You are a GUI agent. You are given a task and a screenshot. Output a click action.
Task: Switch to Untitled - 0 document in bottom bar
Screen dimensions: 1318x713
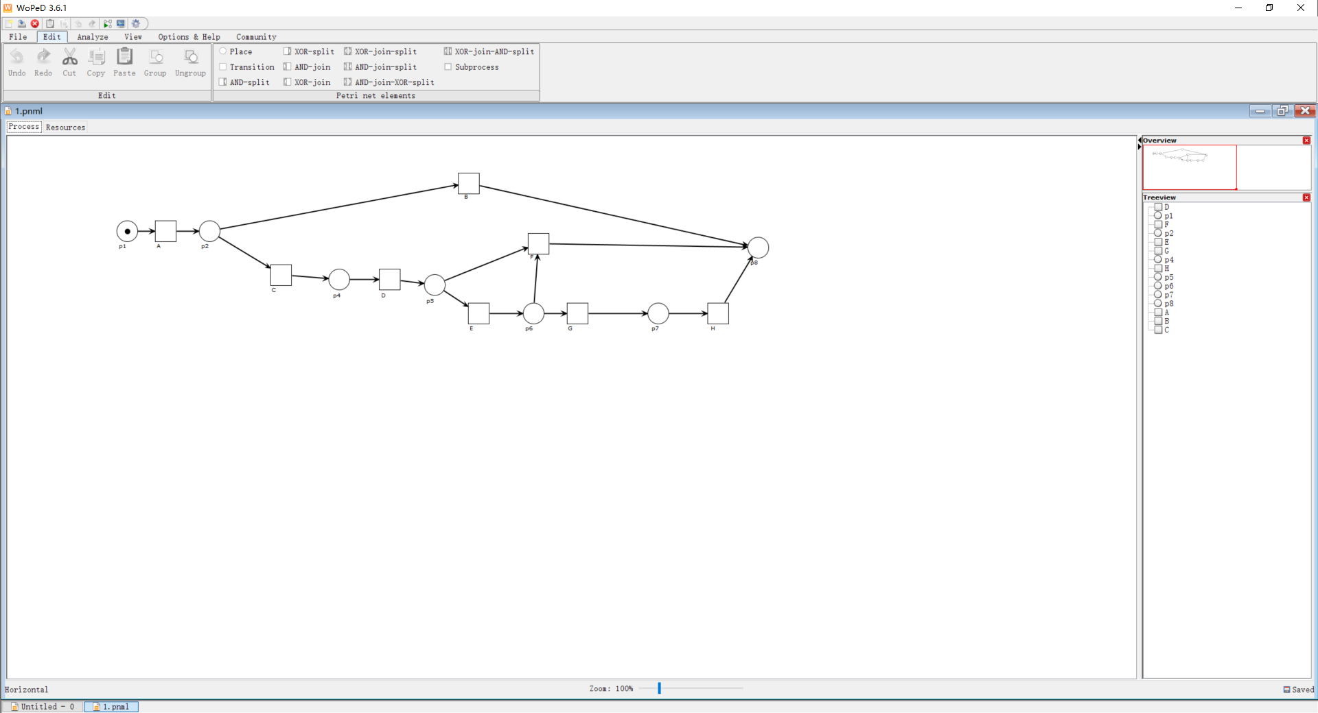pos(43,707)
